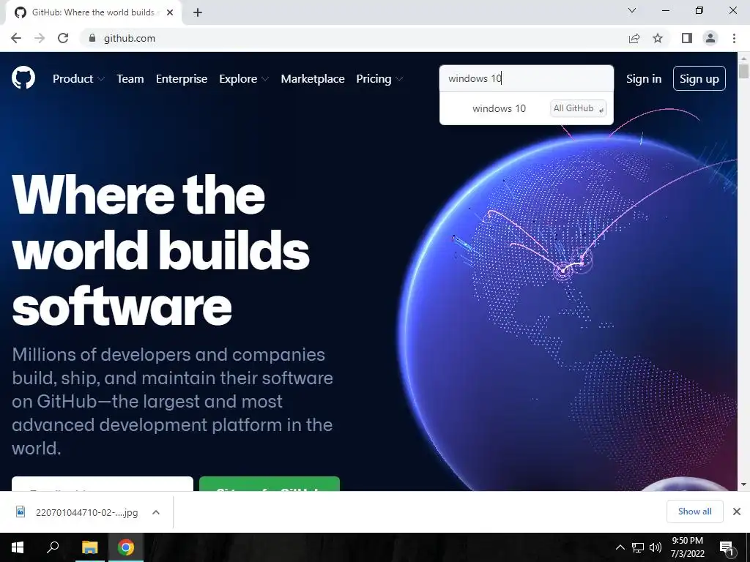Viewport: 750px width, 562px height.
Task: Expand the Product menu
Action: click(78, 79)
